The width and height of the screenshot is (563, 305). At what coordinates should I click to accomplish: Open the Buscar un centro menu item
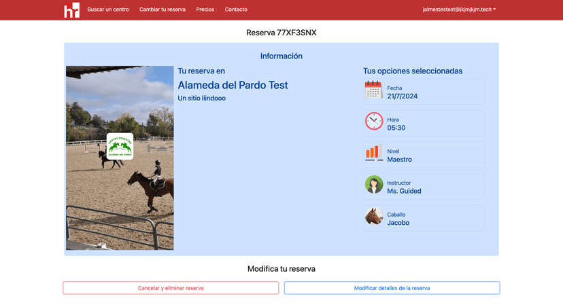click(108, 10)
